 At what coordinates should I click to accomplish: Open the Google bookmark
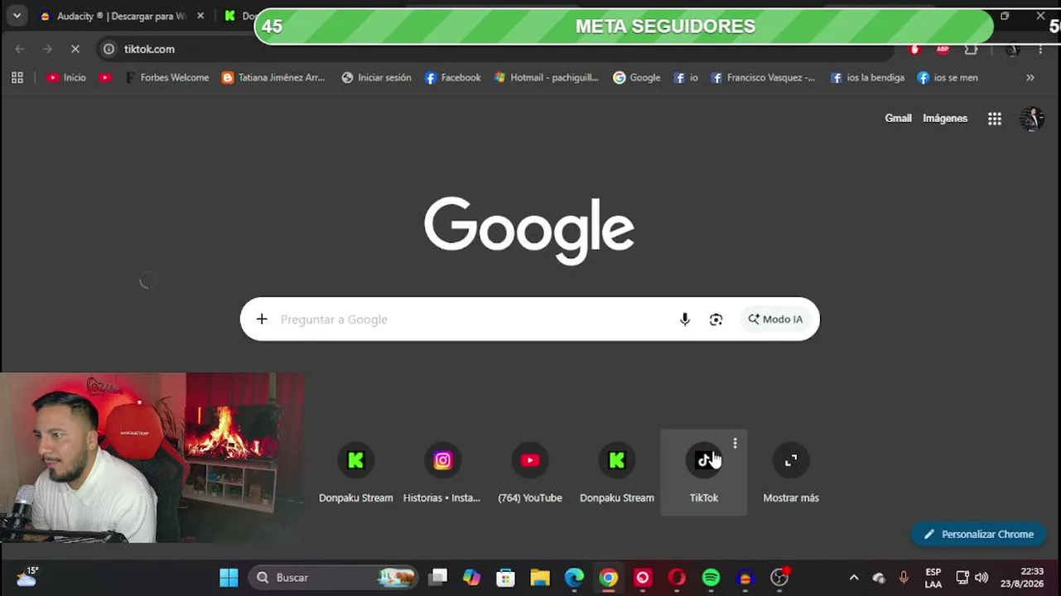tap(637, 77)
